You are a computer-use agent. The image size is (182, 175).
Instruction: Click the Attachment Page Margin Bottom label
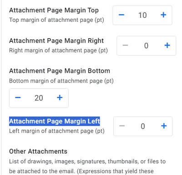click(60, 71)
